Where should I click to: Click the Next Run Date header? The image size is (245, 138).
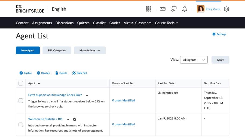tap(212, 83)
